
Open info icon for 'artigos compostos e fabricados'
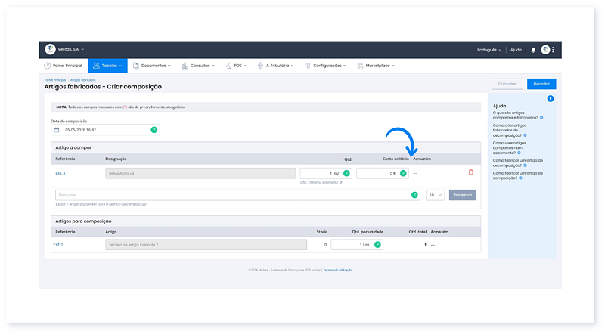click(x=541, y=118)
